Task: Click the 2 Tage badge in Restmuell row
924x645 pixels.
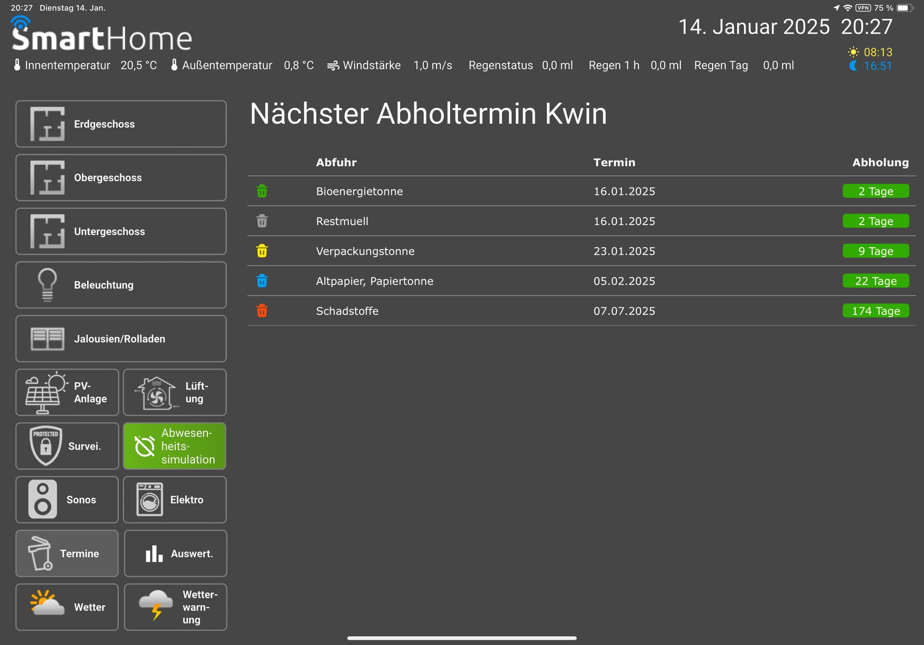Action: click(875, 221)
